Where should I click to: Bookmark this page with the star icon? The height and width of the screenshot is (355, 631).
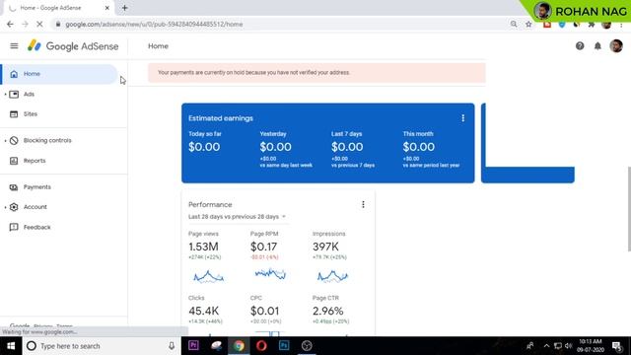528,24
